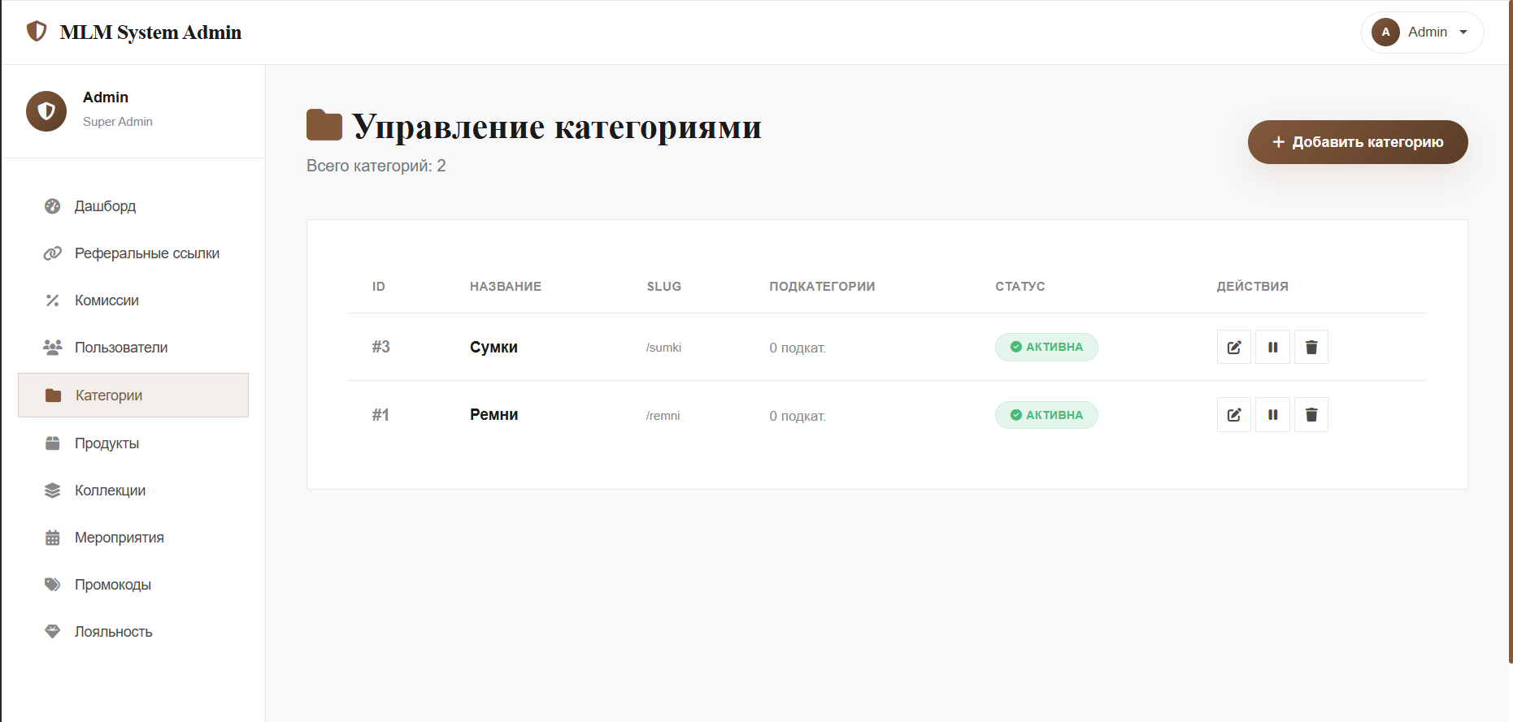Click 0 подкат. in the Ремни row

coord(798,416)
